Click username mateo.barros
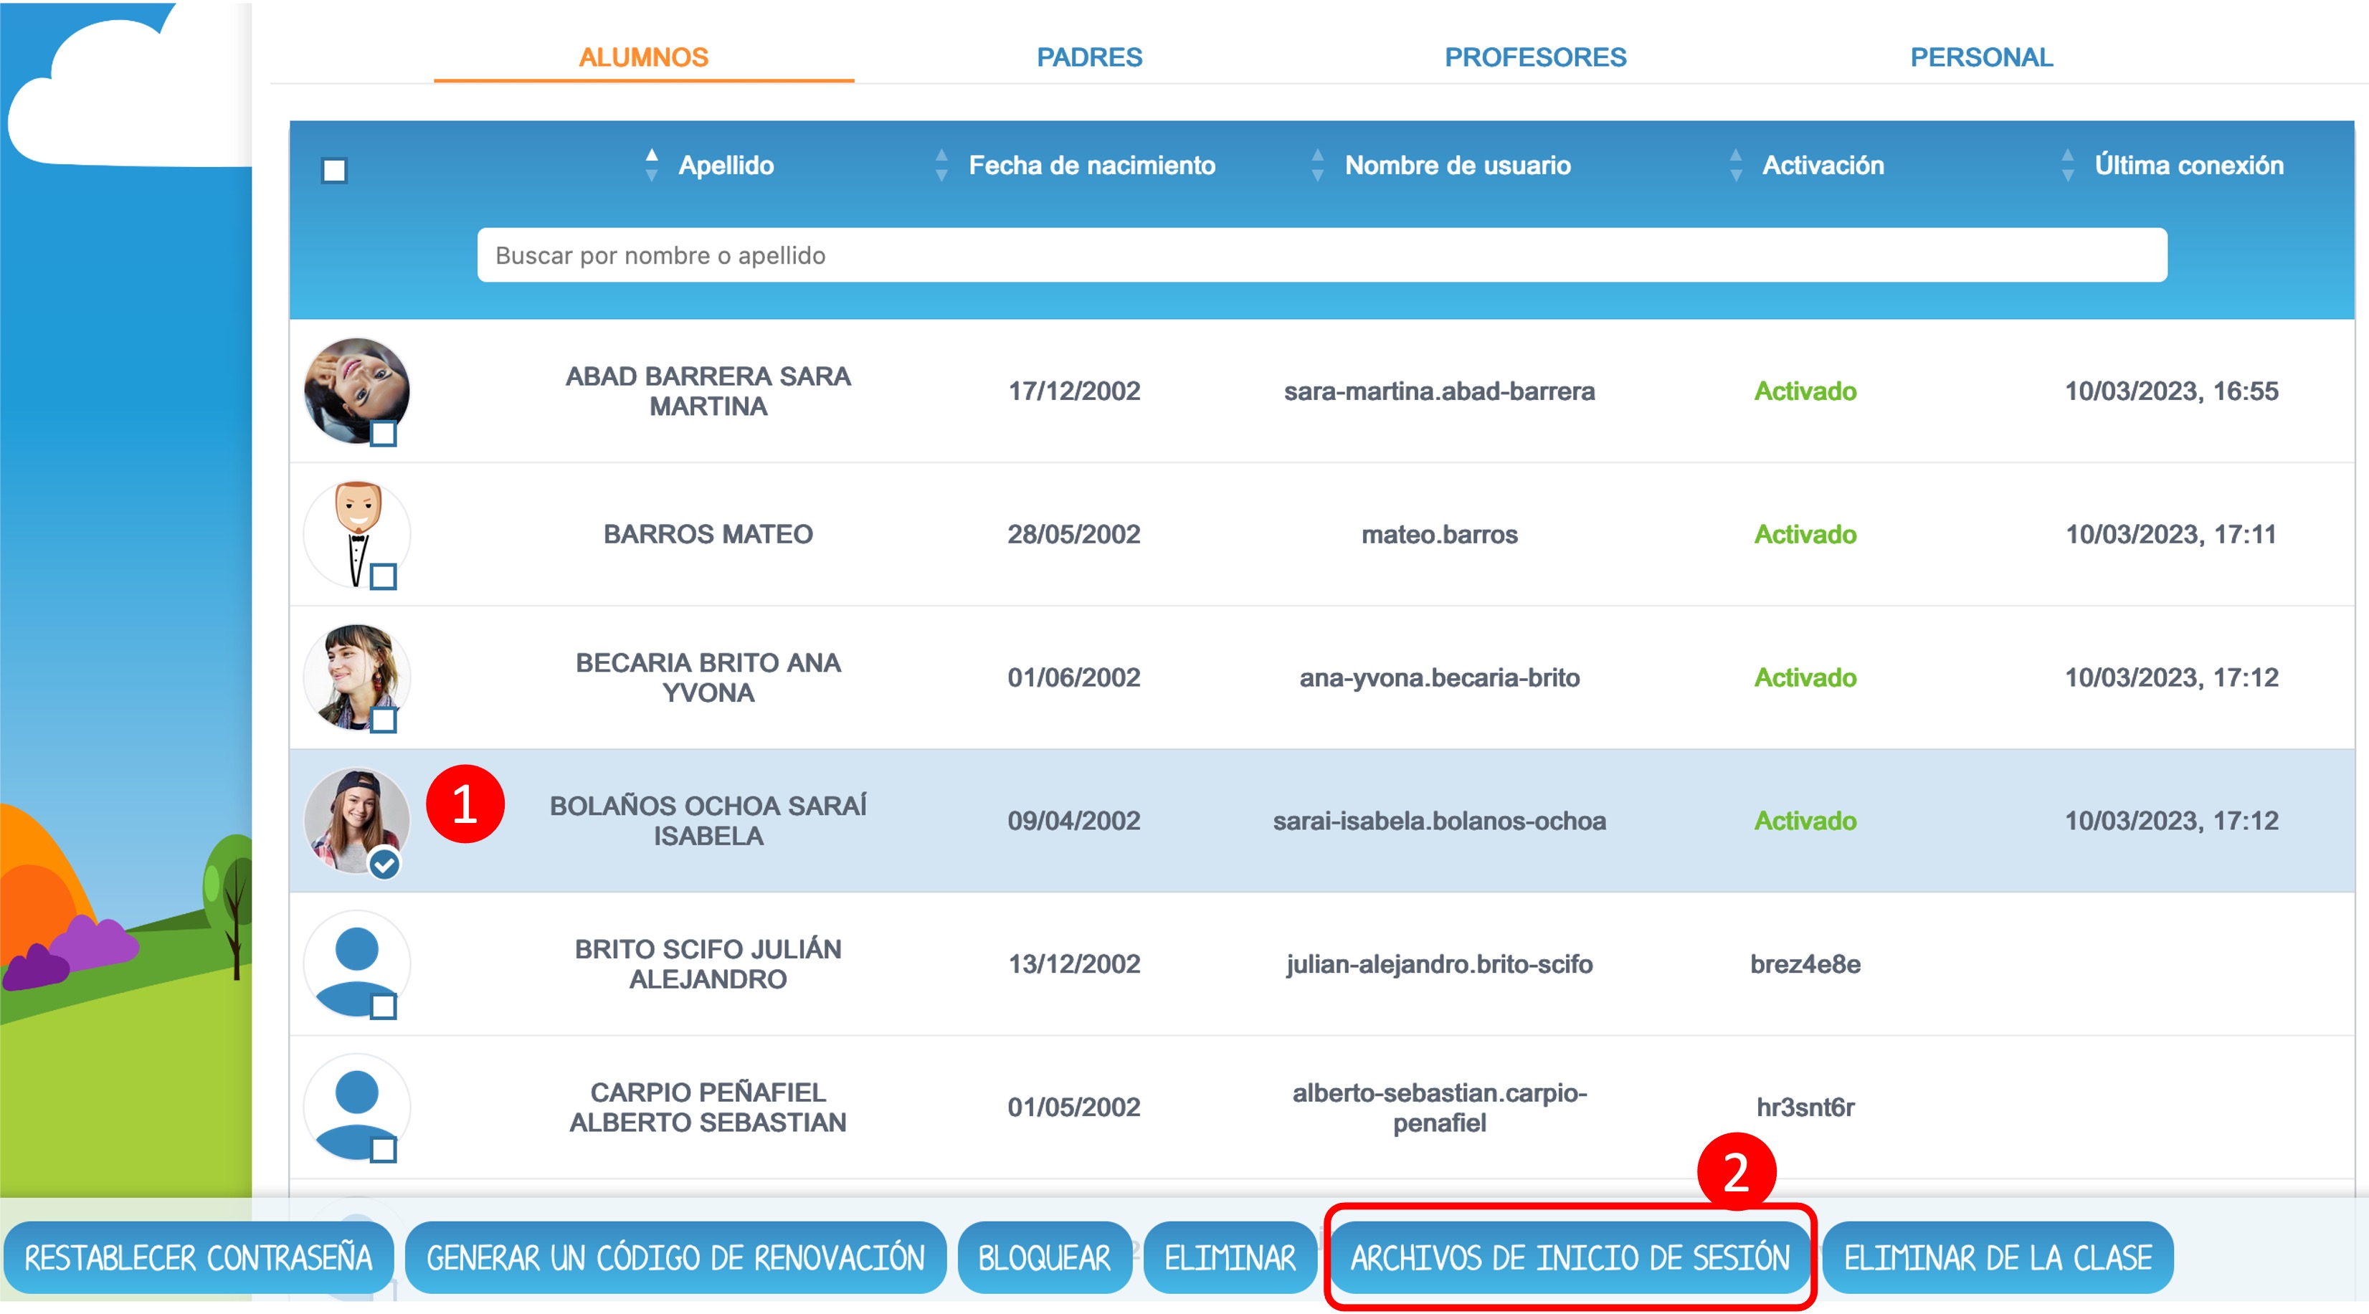 click(x=1439, y=534)
